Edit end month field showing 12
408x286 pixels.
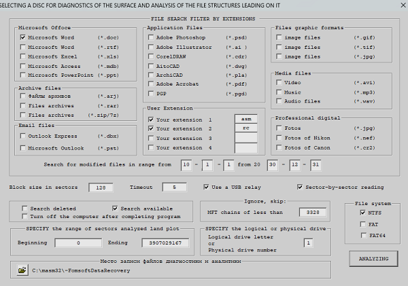click(x=295, y=164)
